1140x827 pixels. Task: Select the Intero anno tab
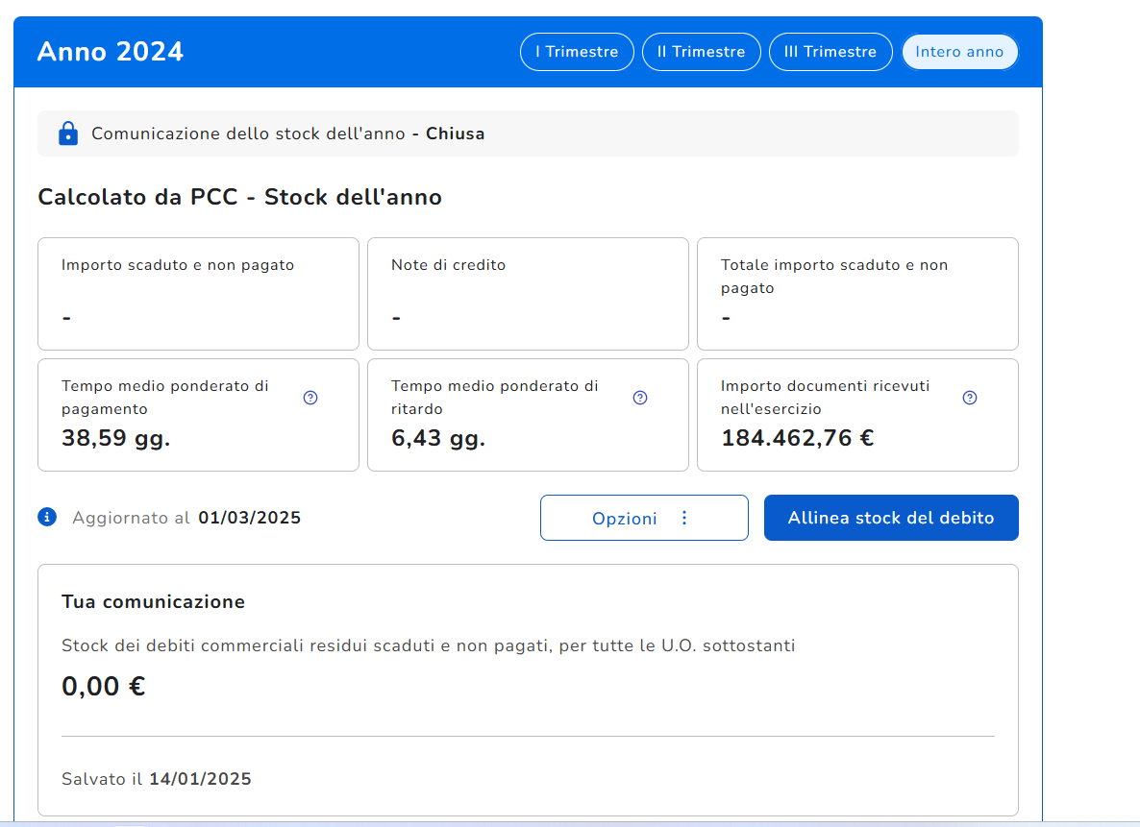pos(958,52)
